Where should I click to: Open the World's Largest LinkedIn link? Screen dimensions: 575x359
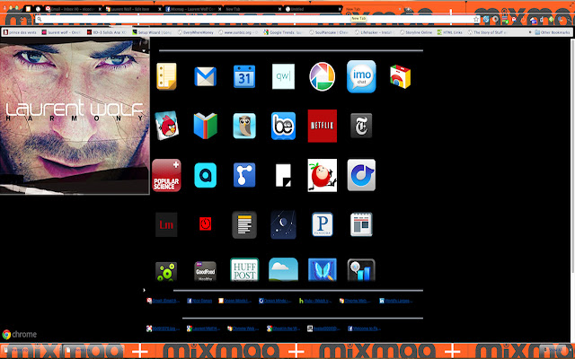[x=395, y=301]
